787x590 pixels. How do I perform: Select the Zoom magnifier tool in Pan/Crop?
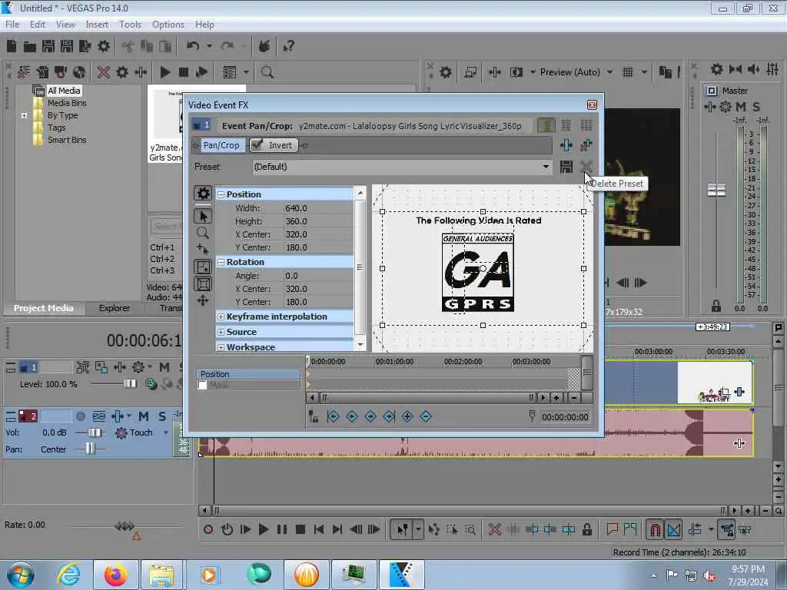coord(203,233)
